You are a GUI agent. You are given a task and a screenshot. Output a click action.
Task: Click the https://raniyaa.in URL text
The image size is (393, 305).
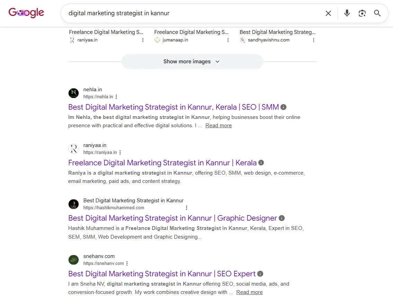[x=100, y=152]
